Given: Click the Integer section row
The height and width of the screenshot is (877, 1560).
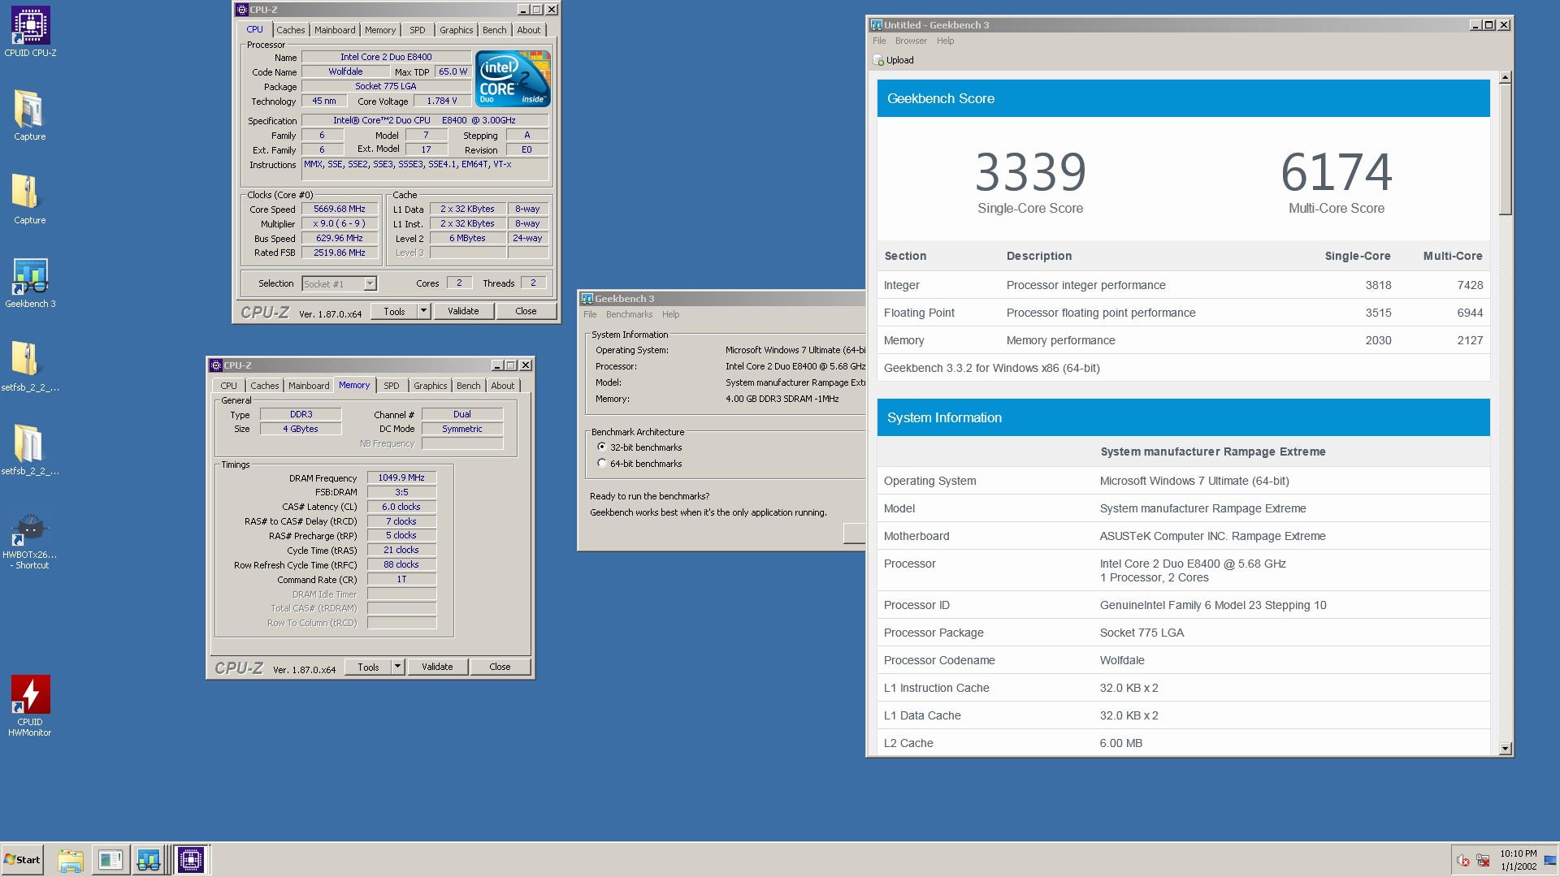Looking at the screenshot, I should click(x=1183, y=285).
